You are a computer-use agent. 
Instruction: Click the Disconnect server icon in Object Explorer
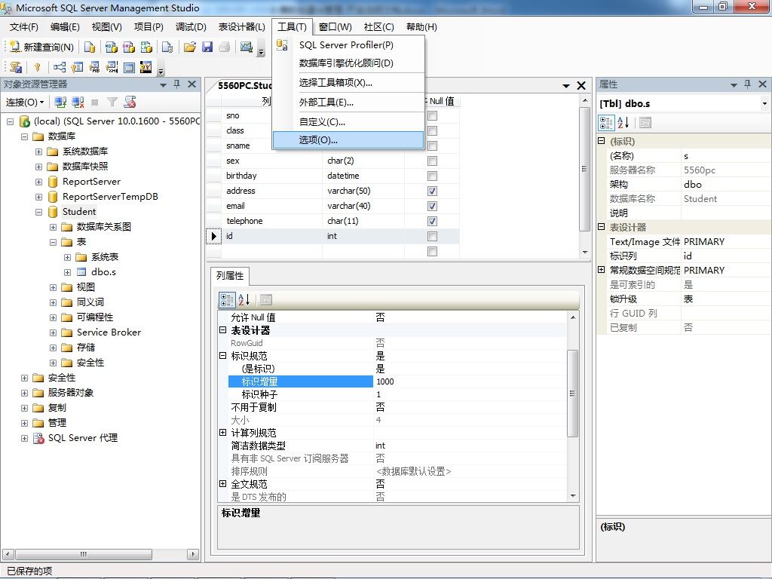78,102
